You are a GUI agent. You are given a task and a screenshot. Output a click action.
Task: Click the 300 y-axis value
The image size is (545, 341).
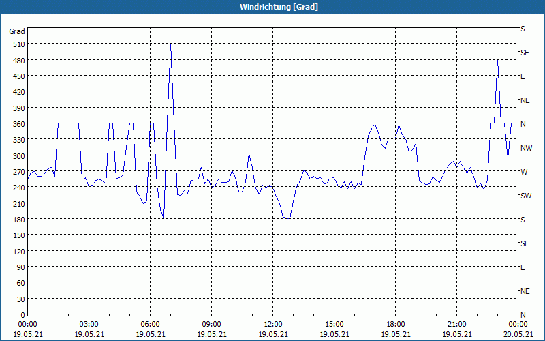(20, 156)
